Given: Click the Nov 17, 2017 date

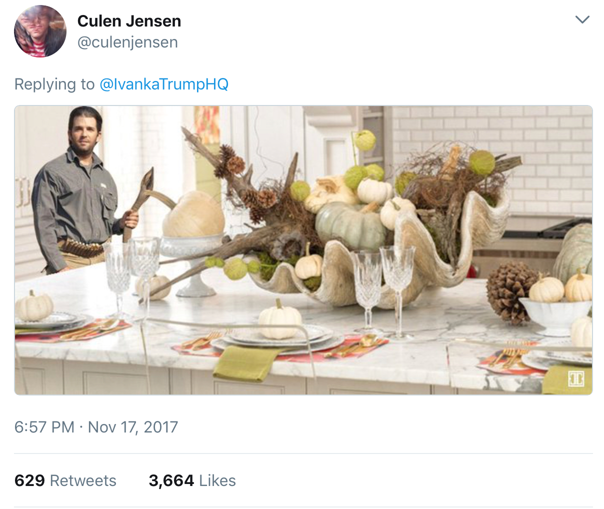Looking at the screenshot, I should tap(133, 427).
